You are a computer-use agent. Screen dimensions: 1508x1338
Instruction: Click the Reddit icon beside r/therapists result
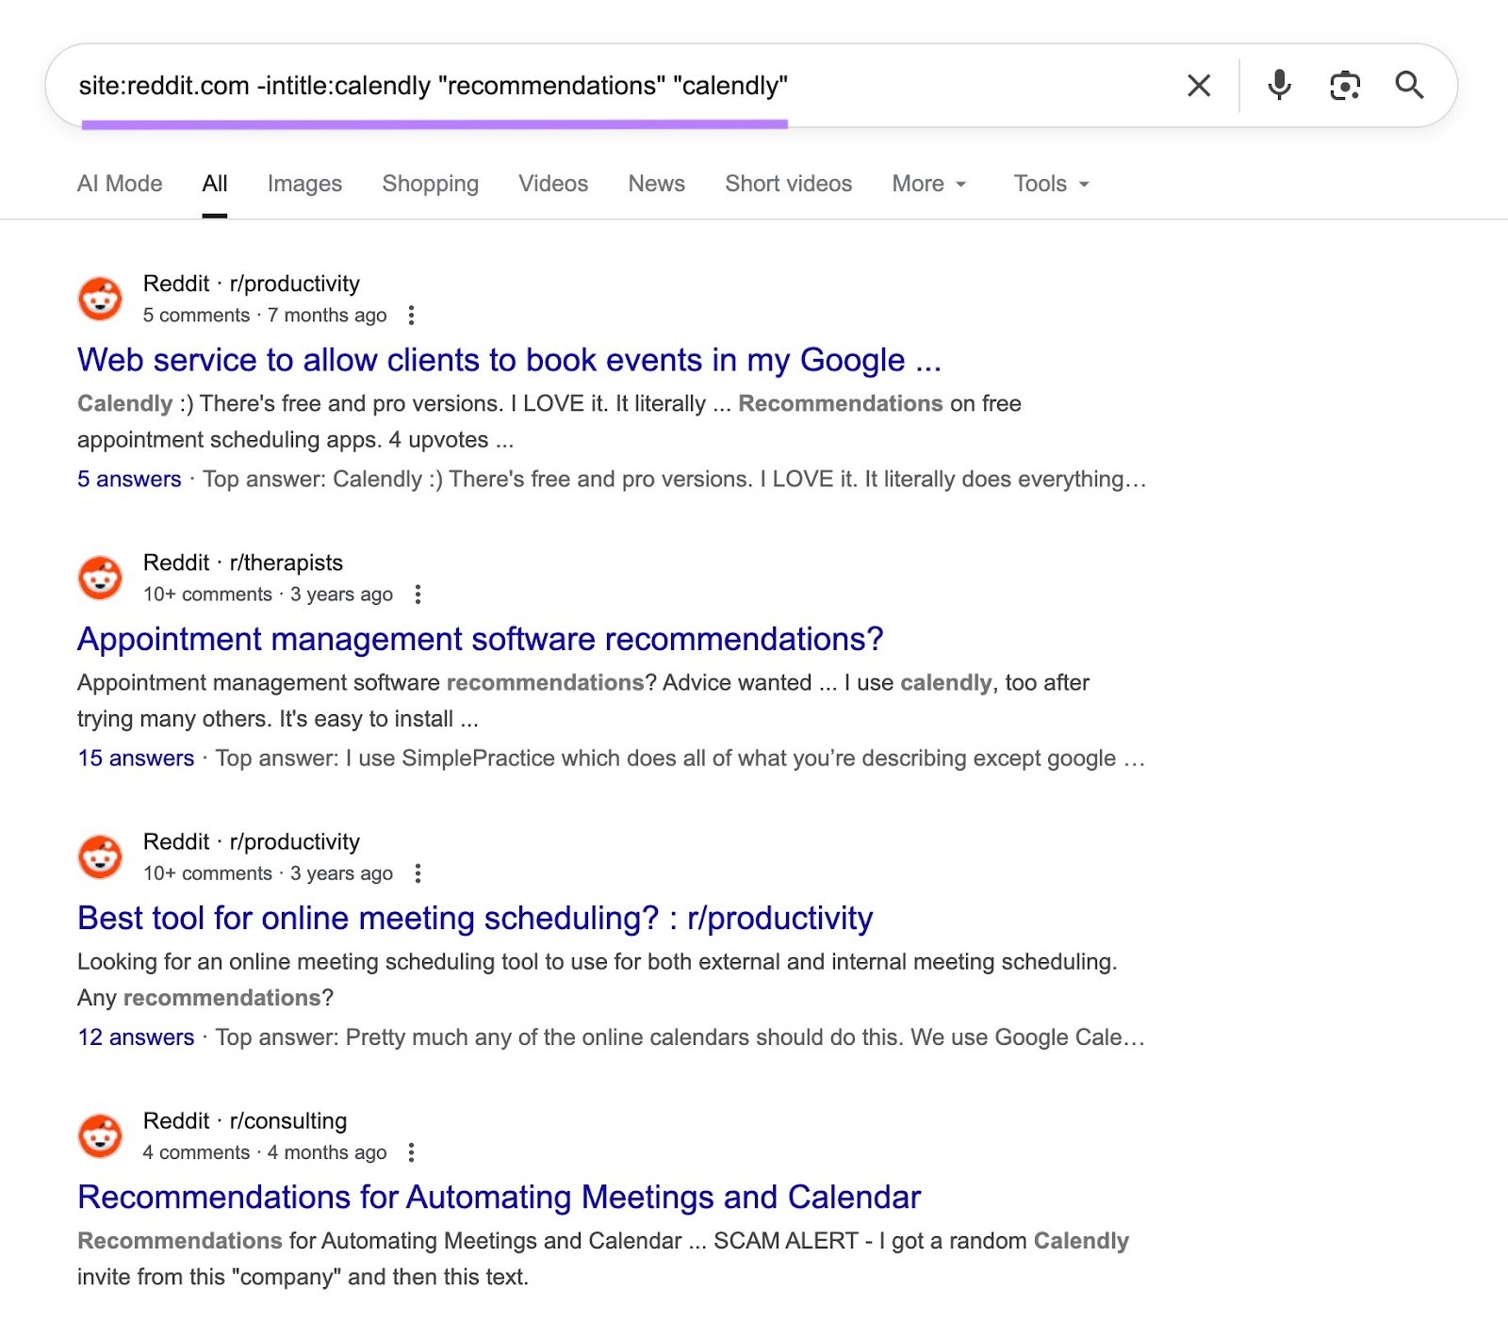[x=100, y=578]
